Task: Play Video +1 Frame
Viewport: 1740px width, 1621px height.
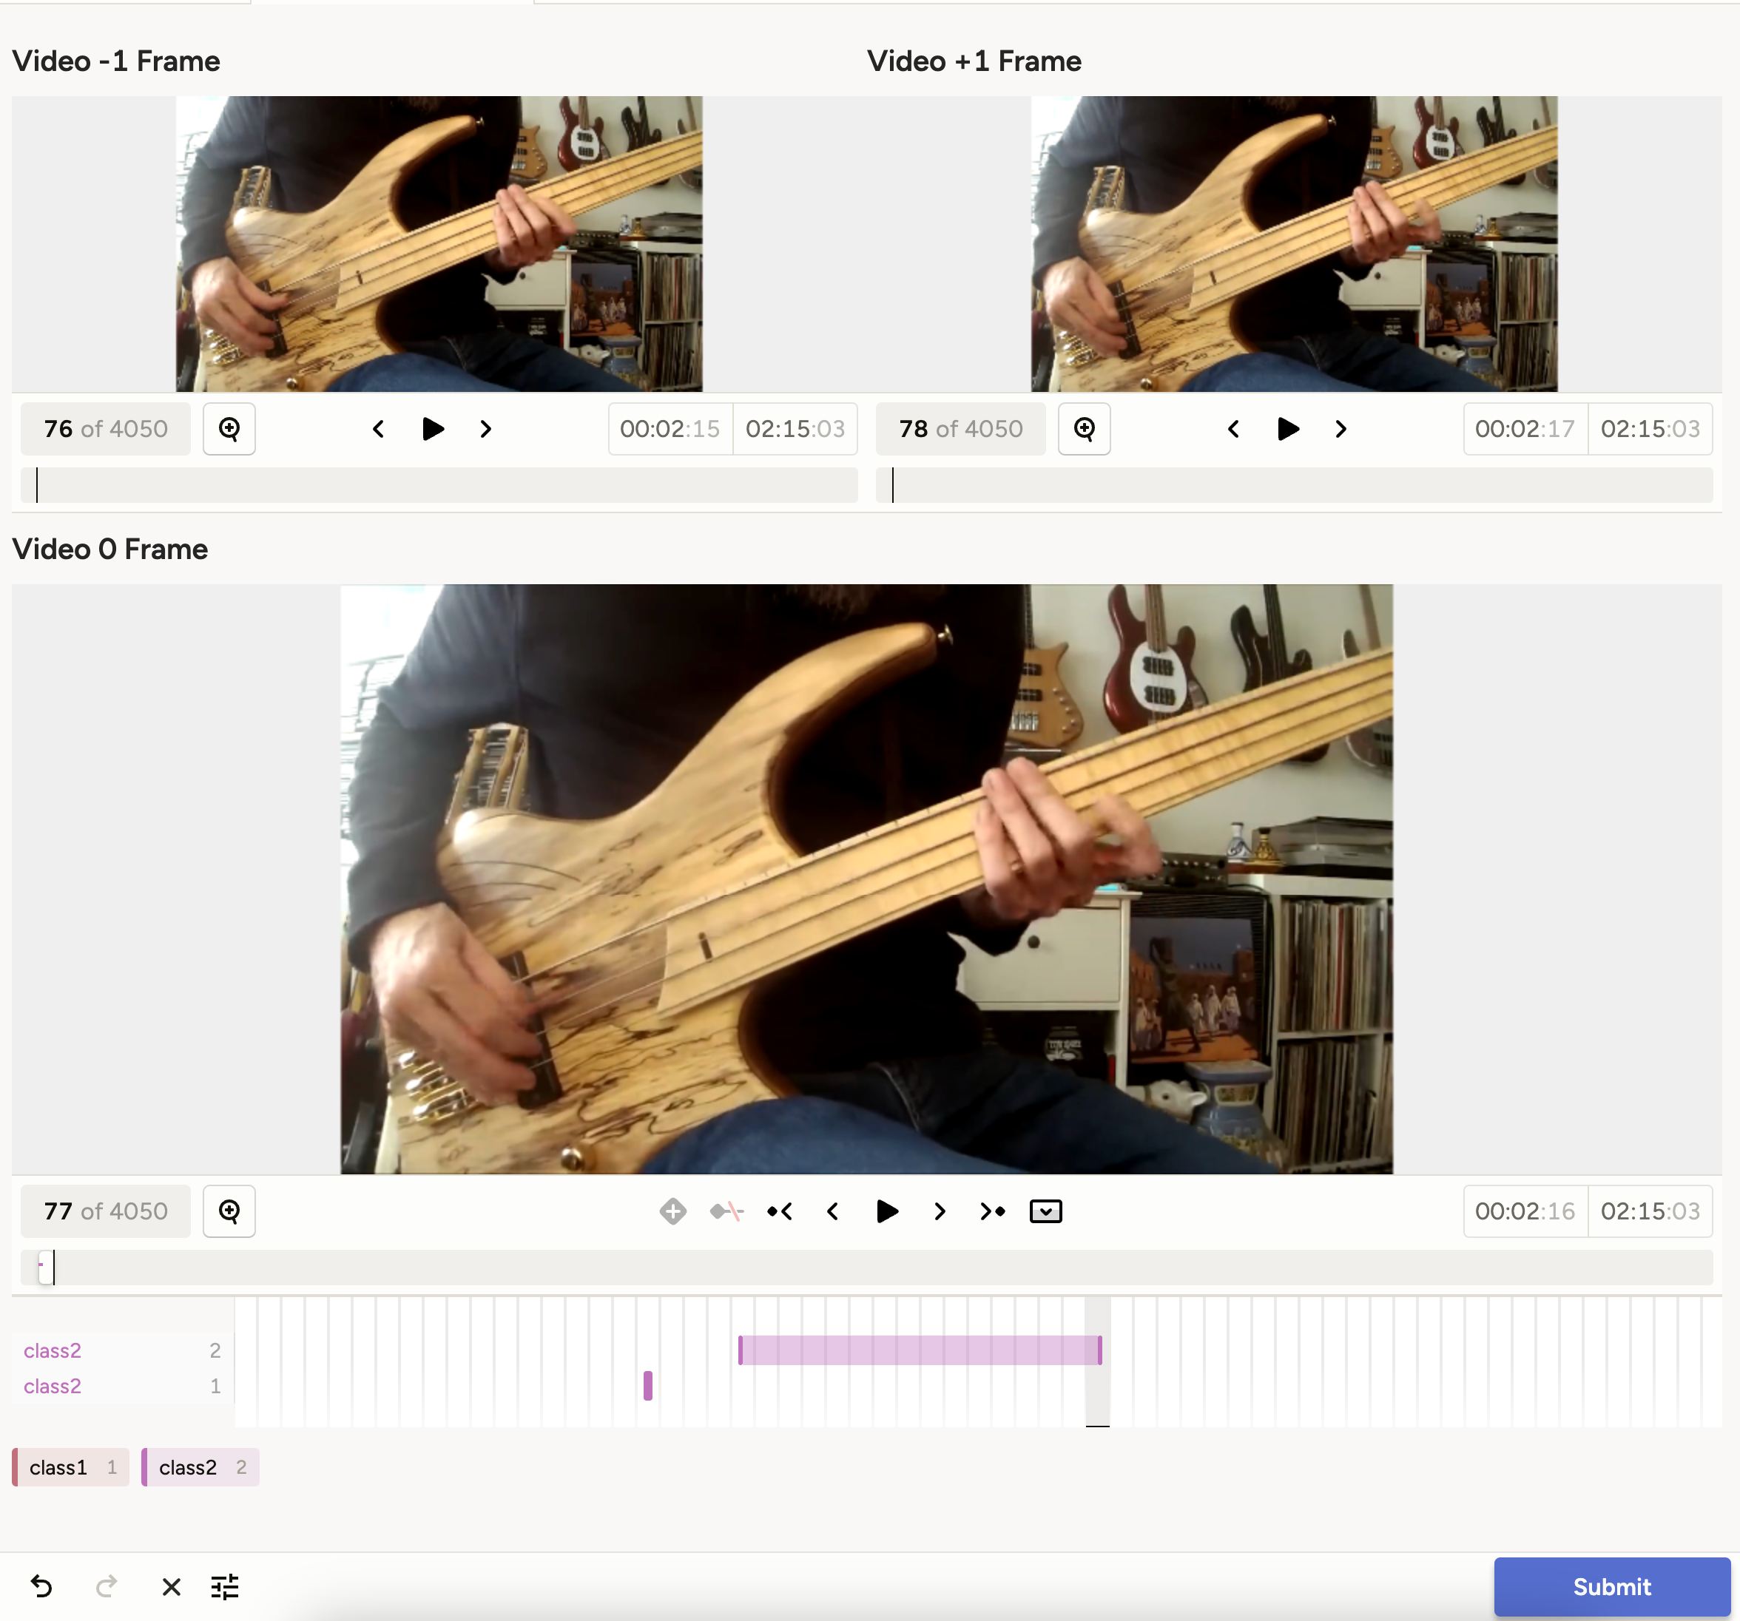Action: 1287,430
